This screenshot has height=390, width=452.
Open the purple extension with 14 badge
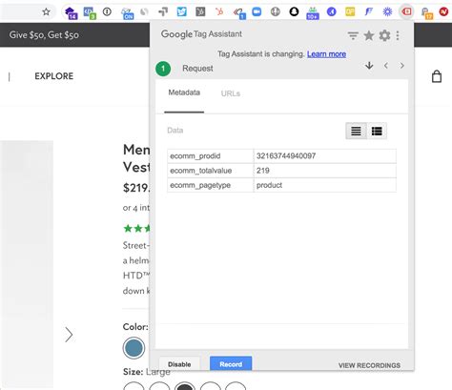[71, 12]
